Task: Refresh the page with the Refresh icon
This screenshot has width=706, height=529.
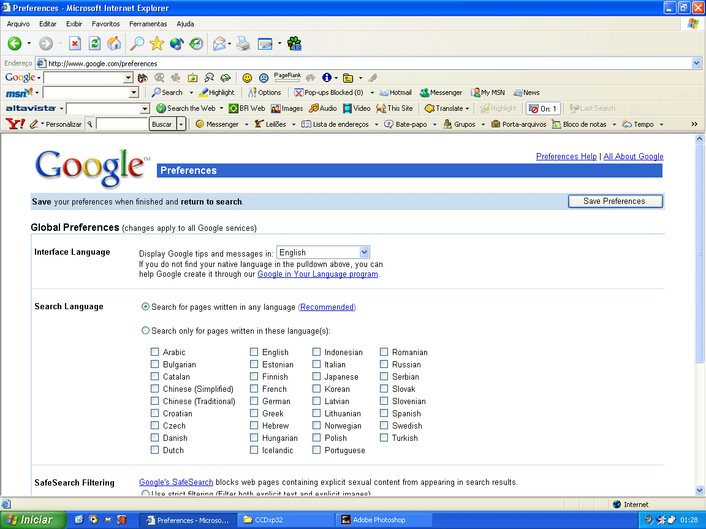Action: pos(94,43)
